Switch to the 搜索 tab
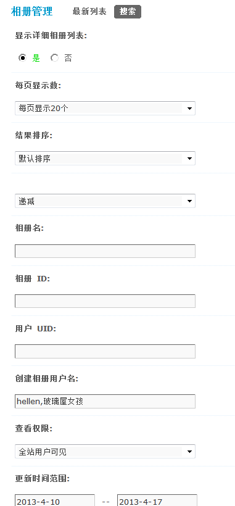Screen dimensions: 235x506 tap(128, 12)
